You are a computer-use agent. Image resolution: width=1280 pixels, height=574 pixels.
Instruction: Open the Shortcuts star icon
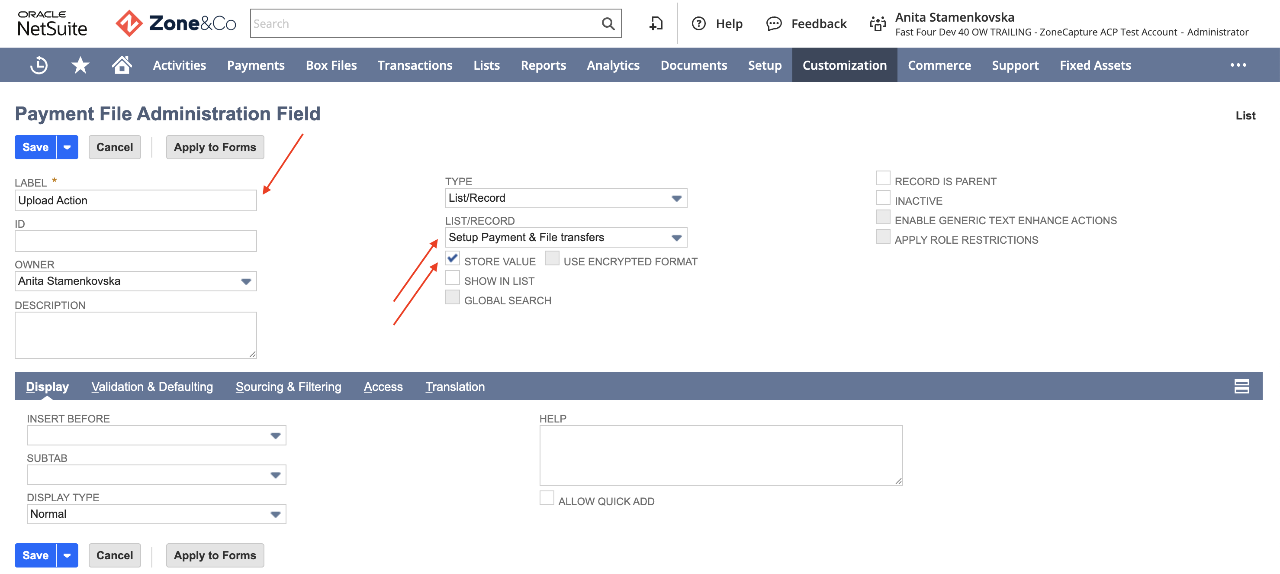coord(80,65)
